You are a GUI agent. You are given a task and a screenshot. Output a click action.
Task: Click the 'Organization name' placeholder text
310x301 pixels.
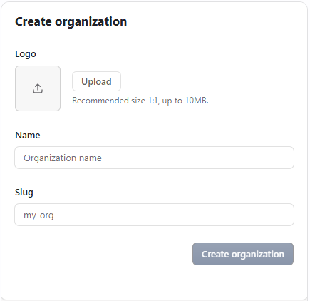[63, 158]
